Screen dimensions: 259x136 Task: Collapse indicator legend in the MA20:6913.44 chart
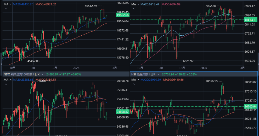coord(134,9)
